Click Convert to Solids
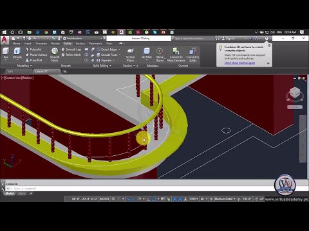The image size is (309, 231). pyautogui.click(x=192, y=55)
